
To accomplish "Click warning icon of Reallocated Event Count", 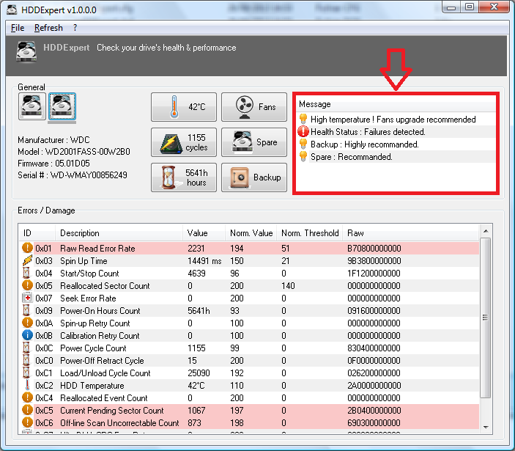I will (x=27, y=397).
